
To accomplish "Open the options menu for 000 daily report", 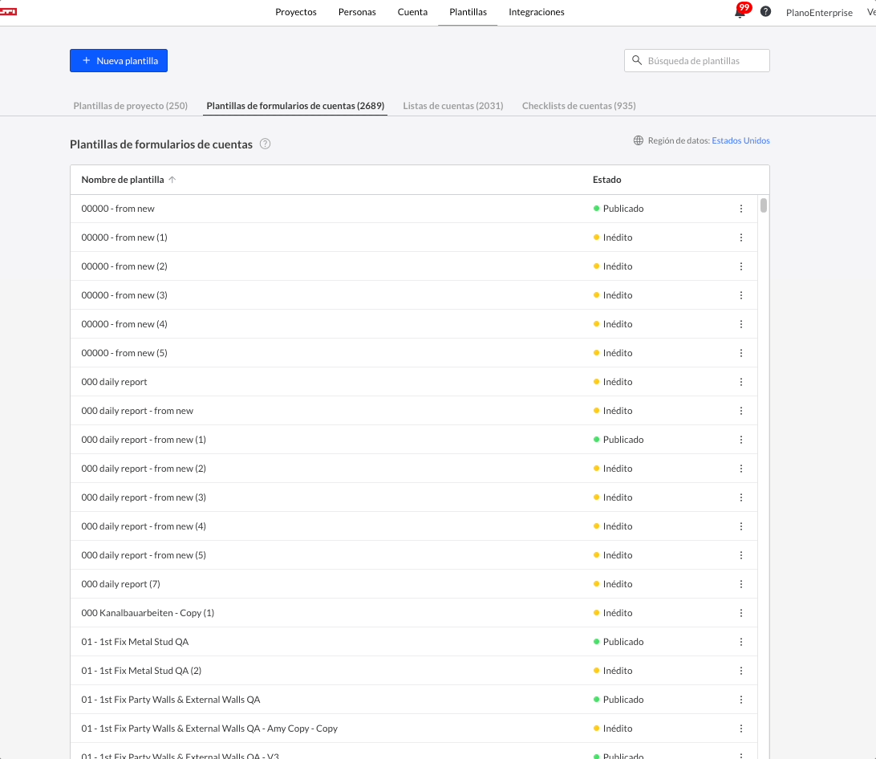I will [x=740, y=382].
